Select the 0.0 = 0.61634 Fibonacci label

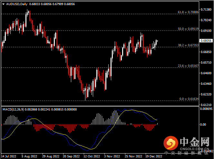click(189, 99)
